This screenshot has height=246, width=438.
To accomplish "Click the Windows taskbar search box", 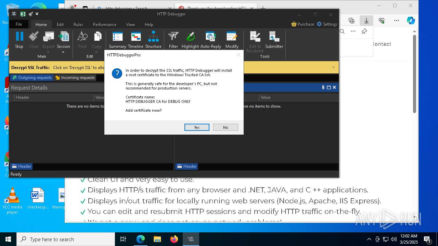I will [66, 239].
